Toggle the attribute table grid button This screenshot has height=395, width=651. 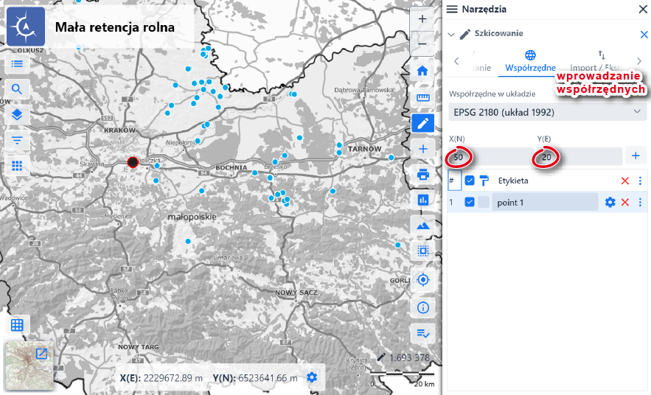17,325
